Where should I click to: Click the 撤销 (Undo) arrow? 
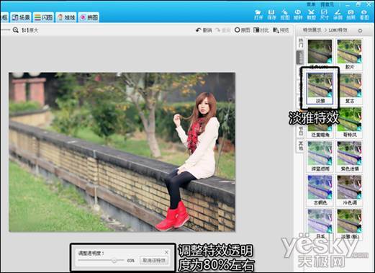(204, 30)
